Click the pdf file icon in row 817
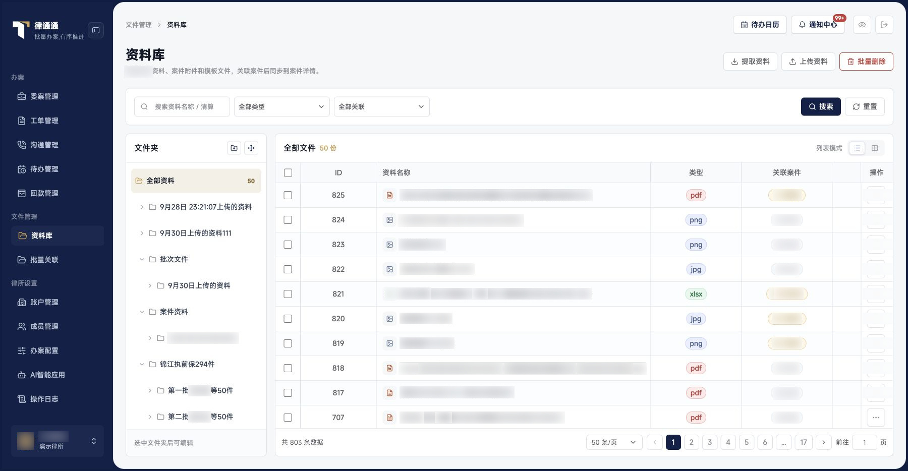908x471 pixels. coord(389,393)
